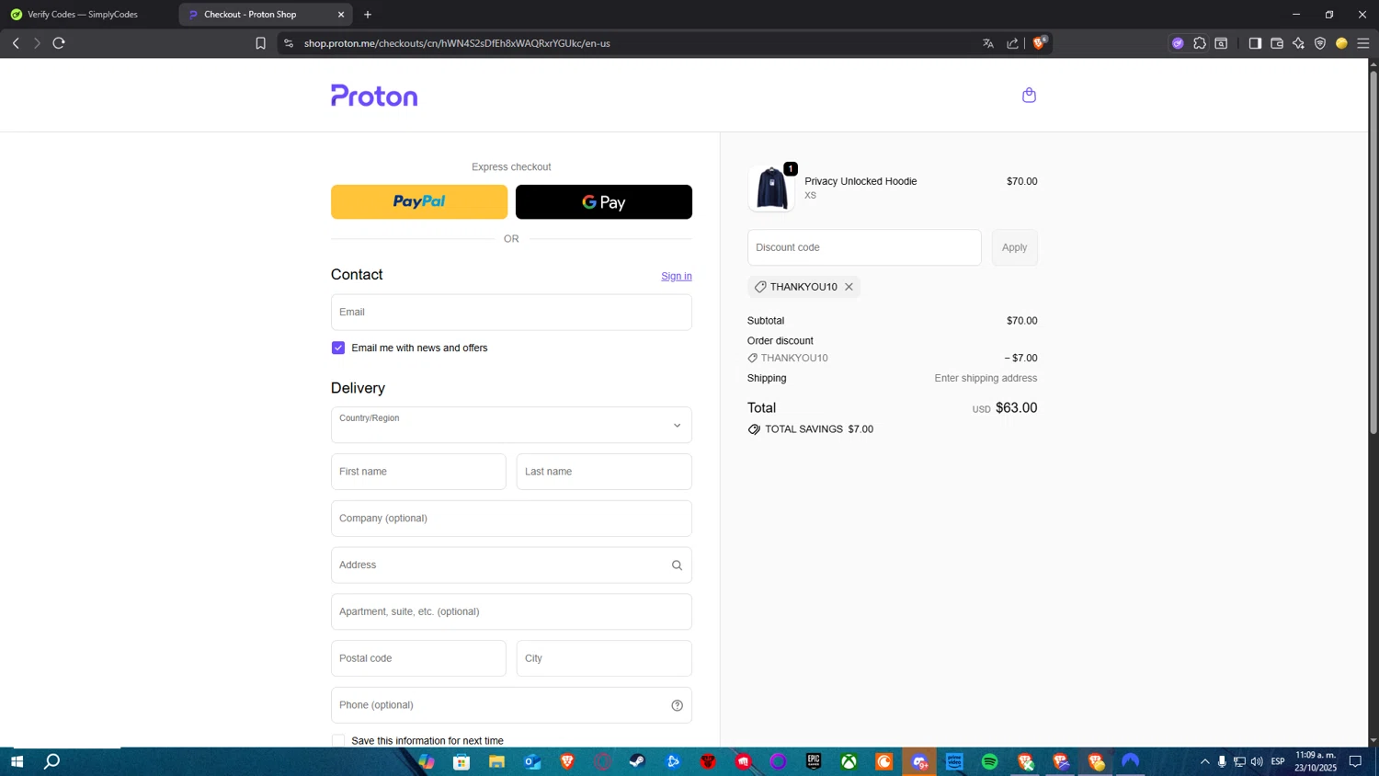Open Windows taskbar search

coord(52,761)
